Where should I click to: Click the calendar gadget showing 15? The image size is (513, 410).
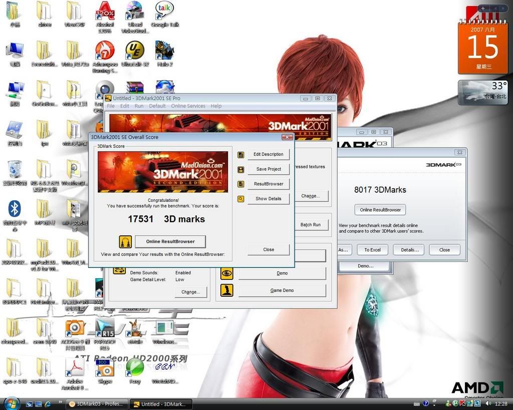483,47
